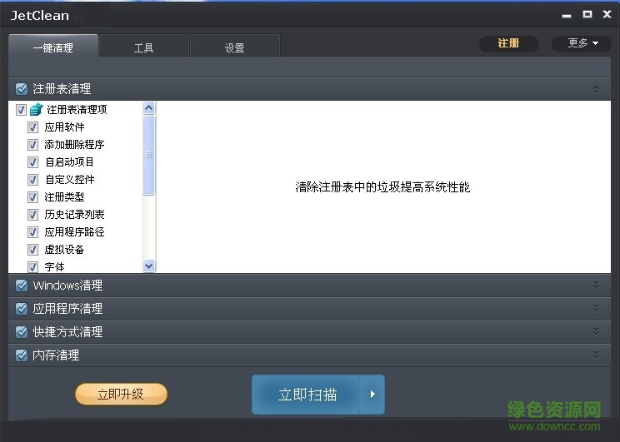Toggle the 快捷方式清理 section checkbox
Viewport: 620px width, 442px height.
pos(22,332)
